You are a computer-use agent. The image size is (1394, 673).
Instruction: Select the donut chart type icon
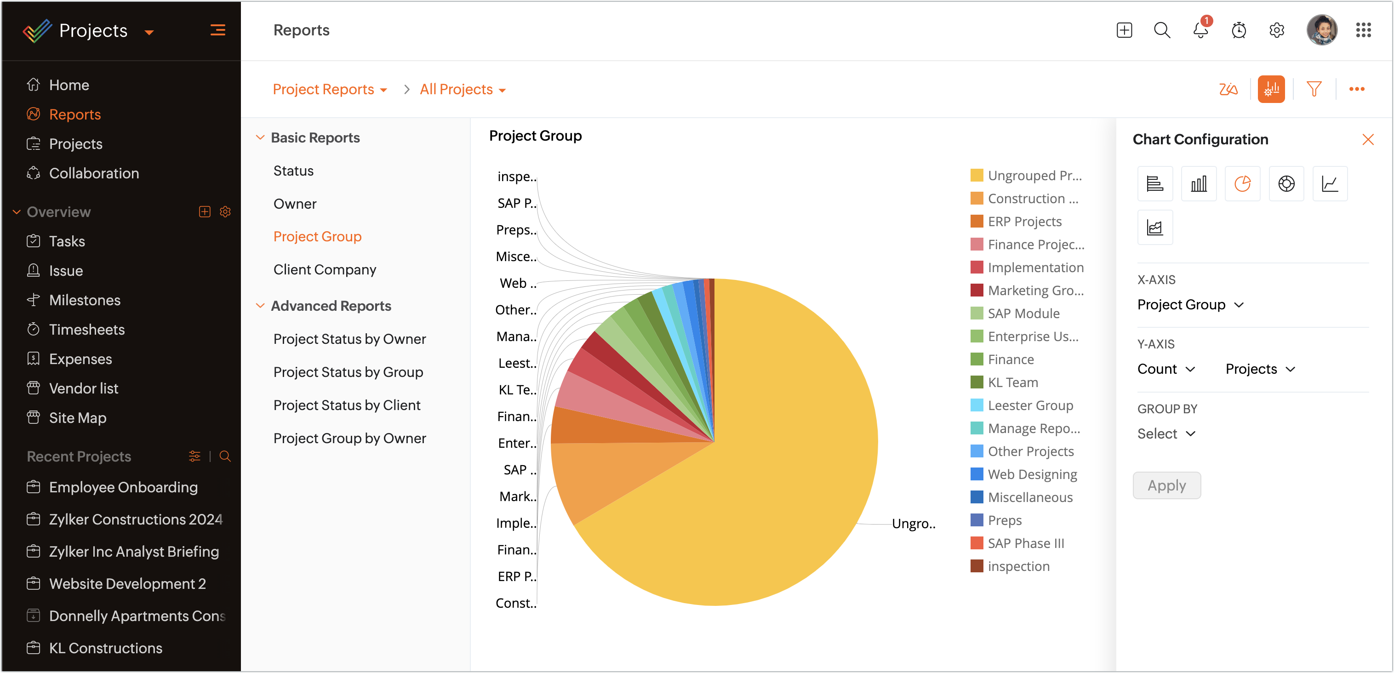coord(1286,184)
